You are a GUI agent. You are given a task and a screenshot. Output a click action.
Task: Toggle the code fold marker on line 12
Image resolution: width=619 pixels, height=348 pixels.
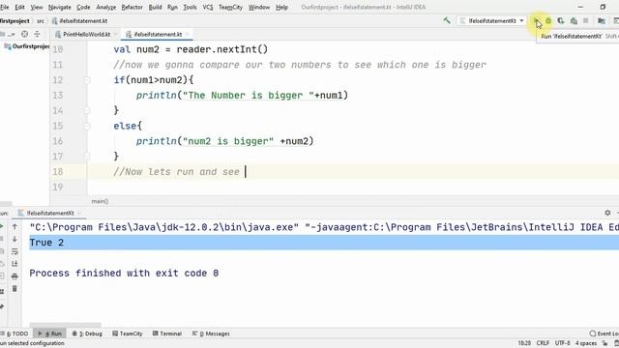[87, 80]
